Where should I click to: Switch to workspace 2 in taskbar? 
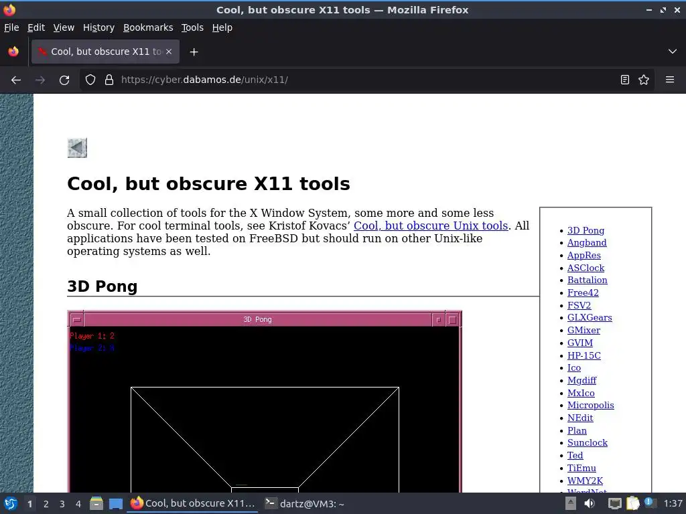coord(46,504)
